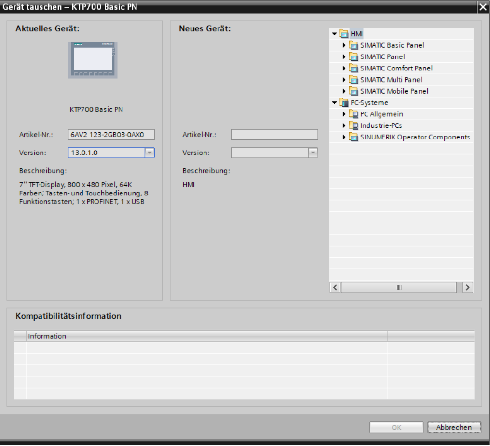The width and height of the screenshot is (490, 446).
Task: Click the SIMATIC Mobile Panel folder icon
Action: point(354,91)
